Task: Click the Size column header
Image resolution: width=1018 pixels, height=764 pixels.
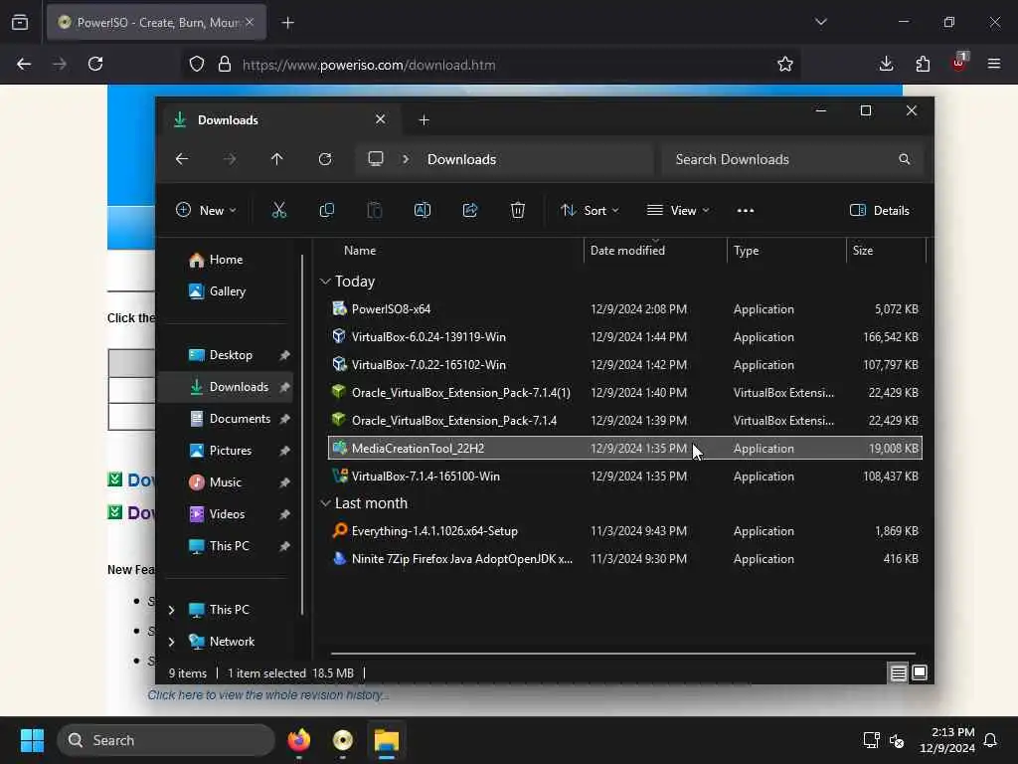Action: click(886, 251)
